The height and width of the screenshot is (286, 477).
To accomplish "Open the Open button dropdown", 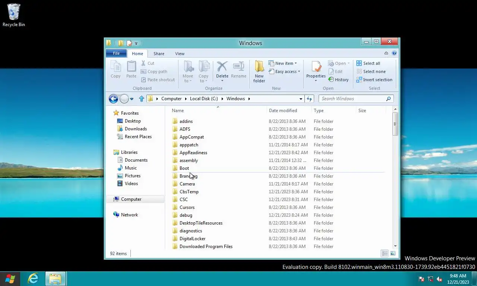I will tap(339, 63).
